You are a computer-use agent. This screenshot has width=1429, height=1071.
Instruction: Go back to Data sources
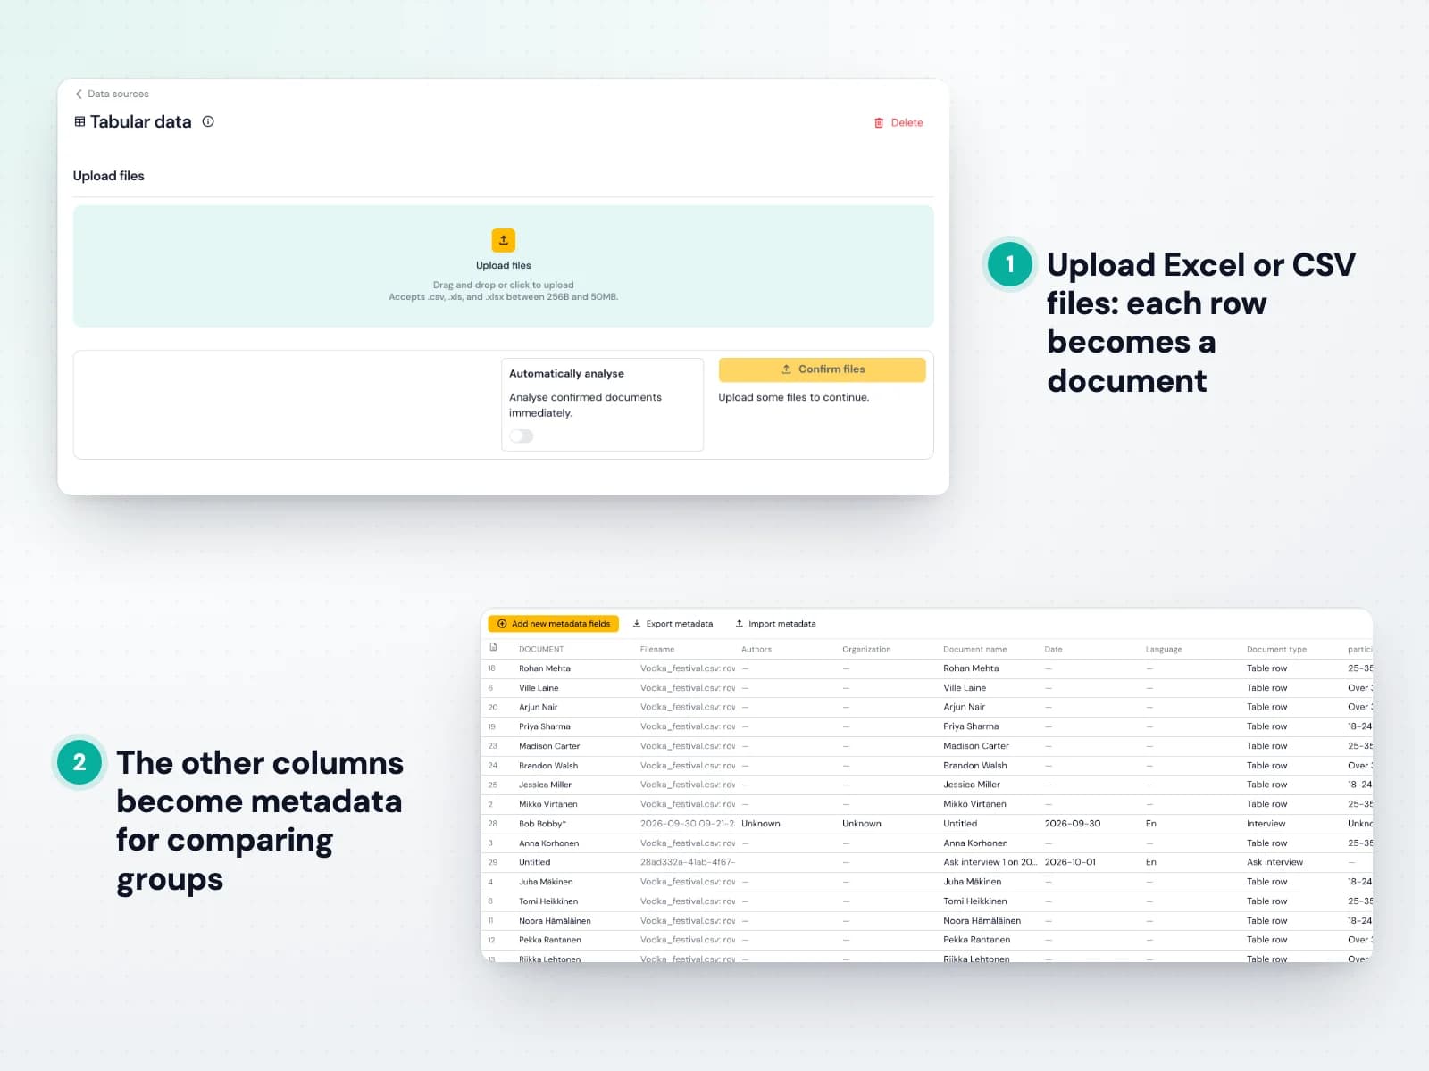pos(113,94)
